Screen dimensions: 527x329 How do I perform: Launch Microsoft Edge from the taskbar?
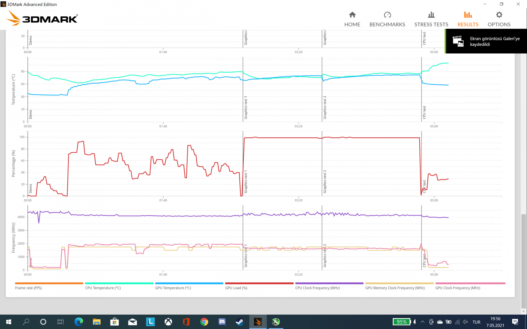[79, 322]
